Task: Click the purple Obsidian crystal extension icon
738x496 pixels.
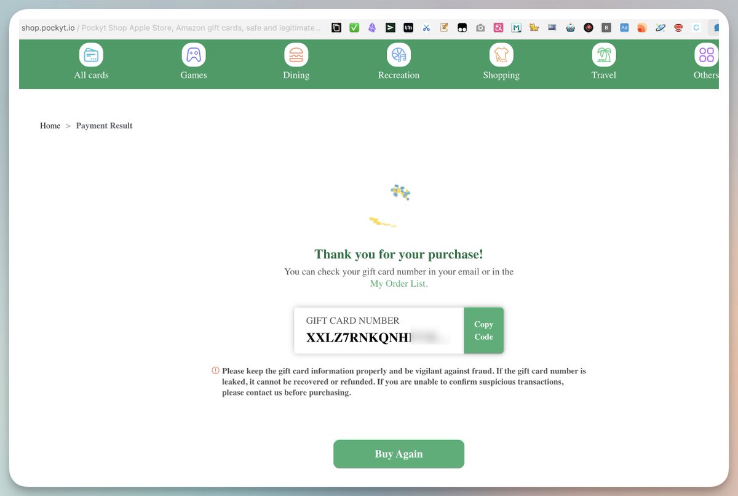Action: click(x=372, y=28)
